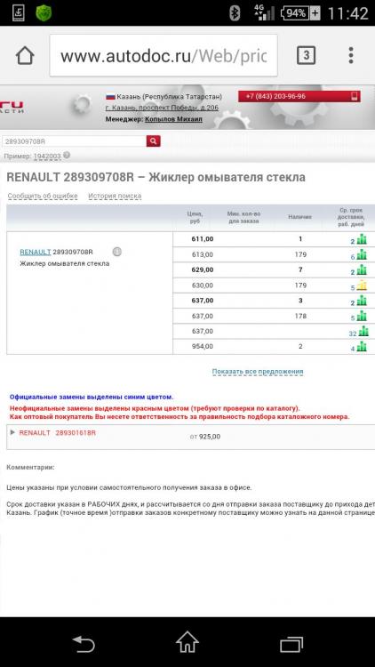Click the История поиска link
This screenshot has width=375, height=667.
[115, 197]
